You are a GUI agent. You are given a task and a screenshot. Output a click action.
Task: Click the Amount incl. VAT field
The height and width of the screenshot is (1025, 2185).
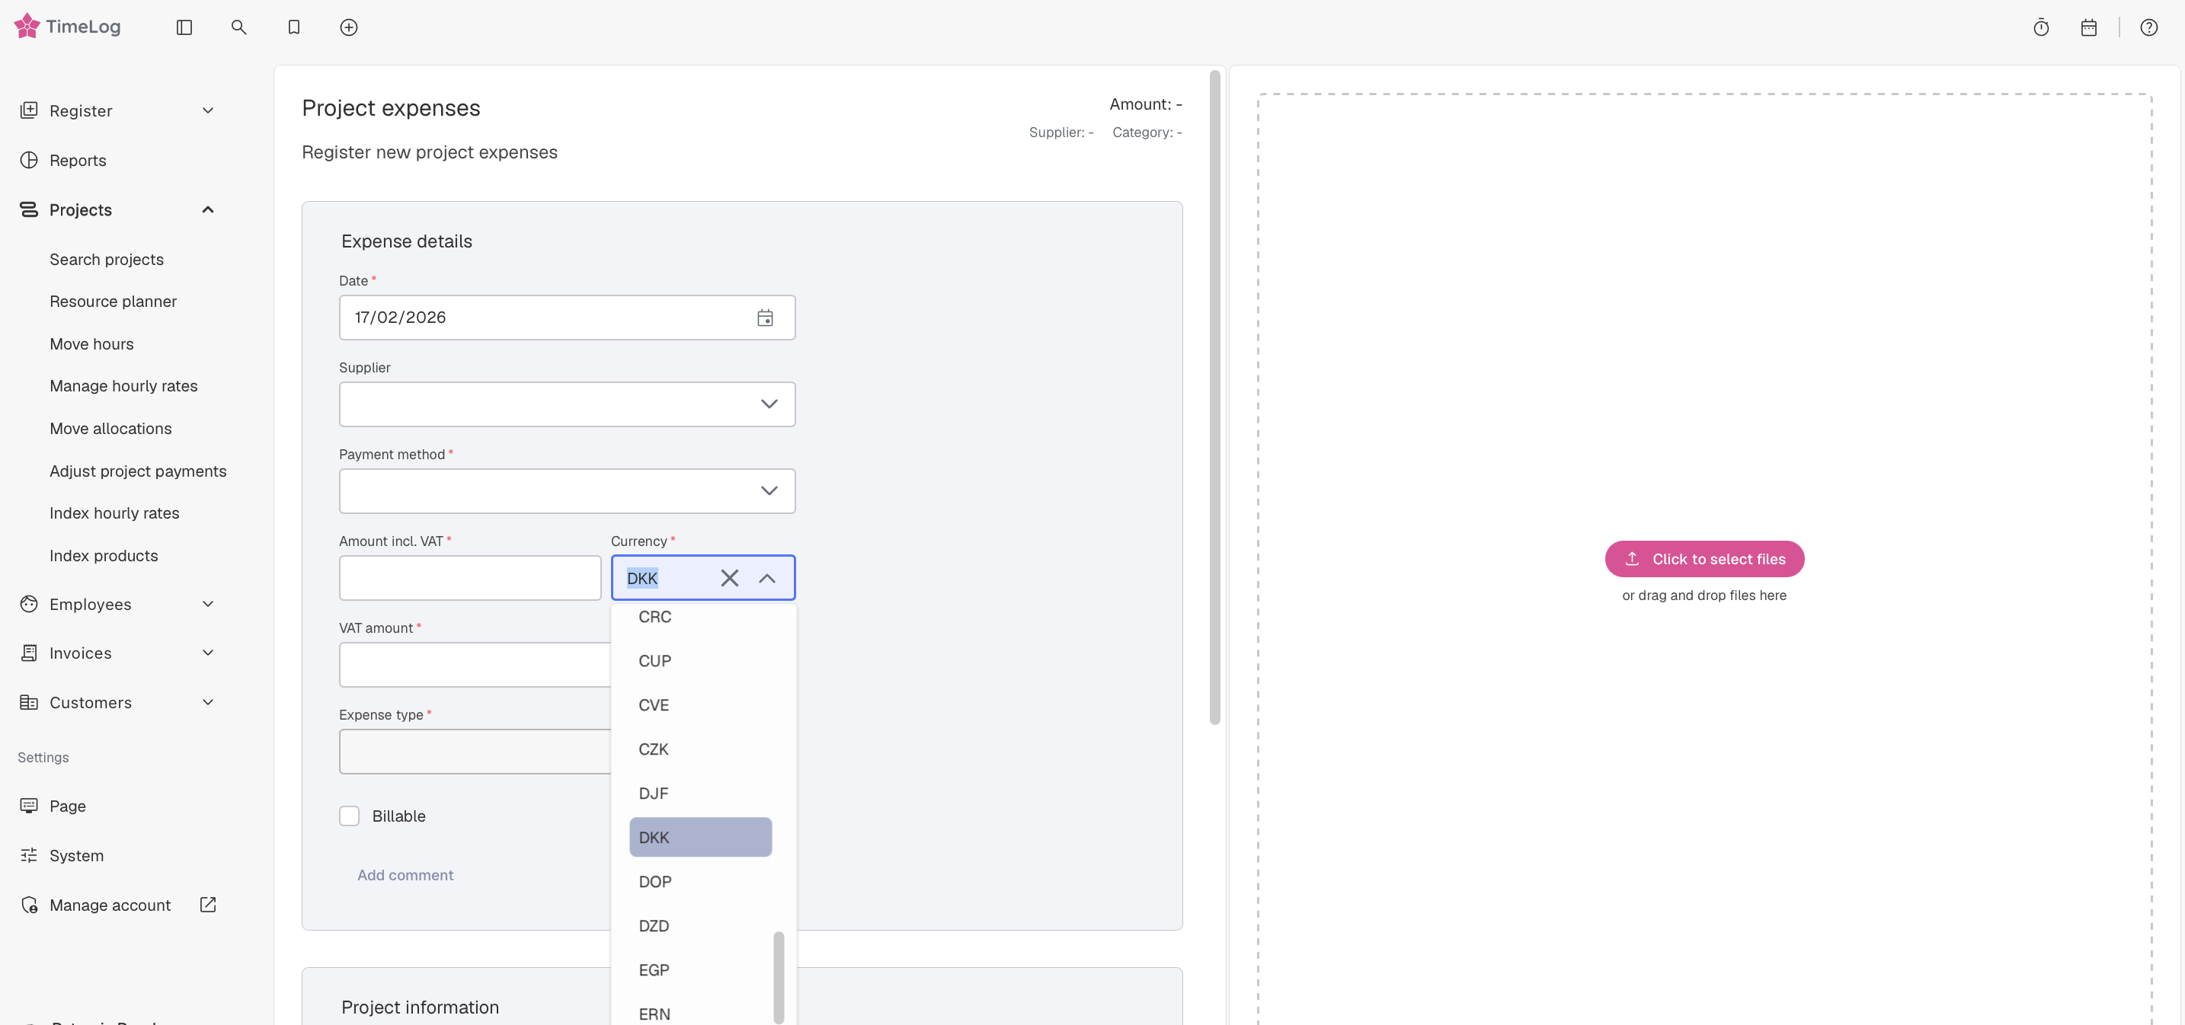point(470,578)
